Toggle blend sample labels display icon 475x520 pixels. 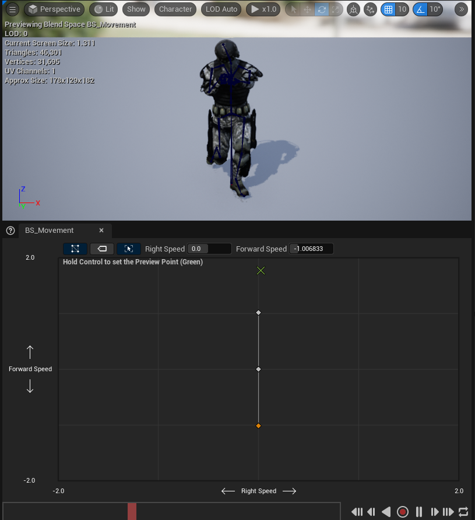pos(101,248)
